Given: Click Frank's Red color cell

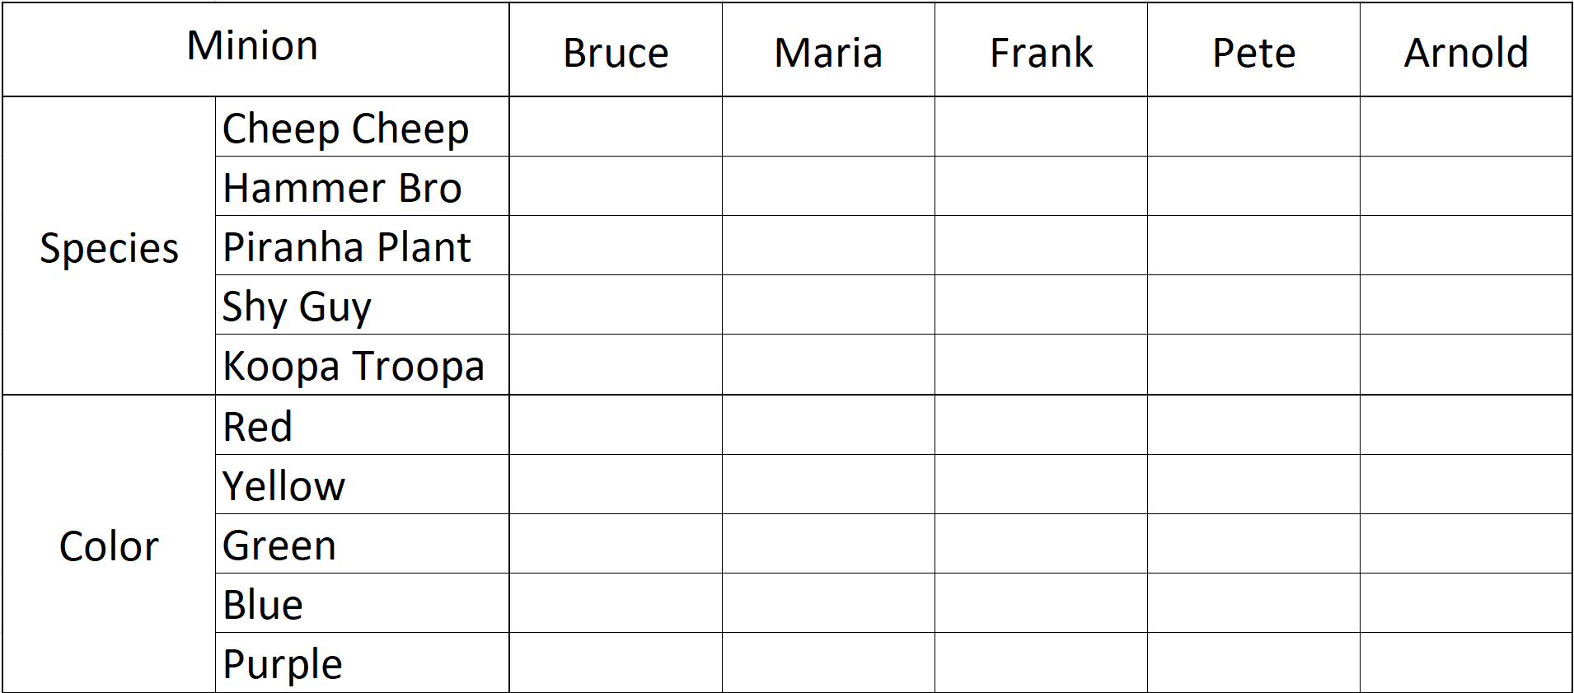Looking at the screenshot, I should tap(1041, 425).
